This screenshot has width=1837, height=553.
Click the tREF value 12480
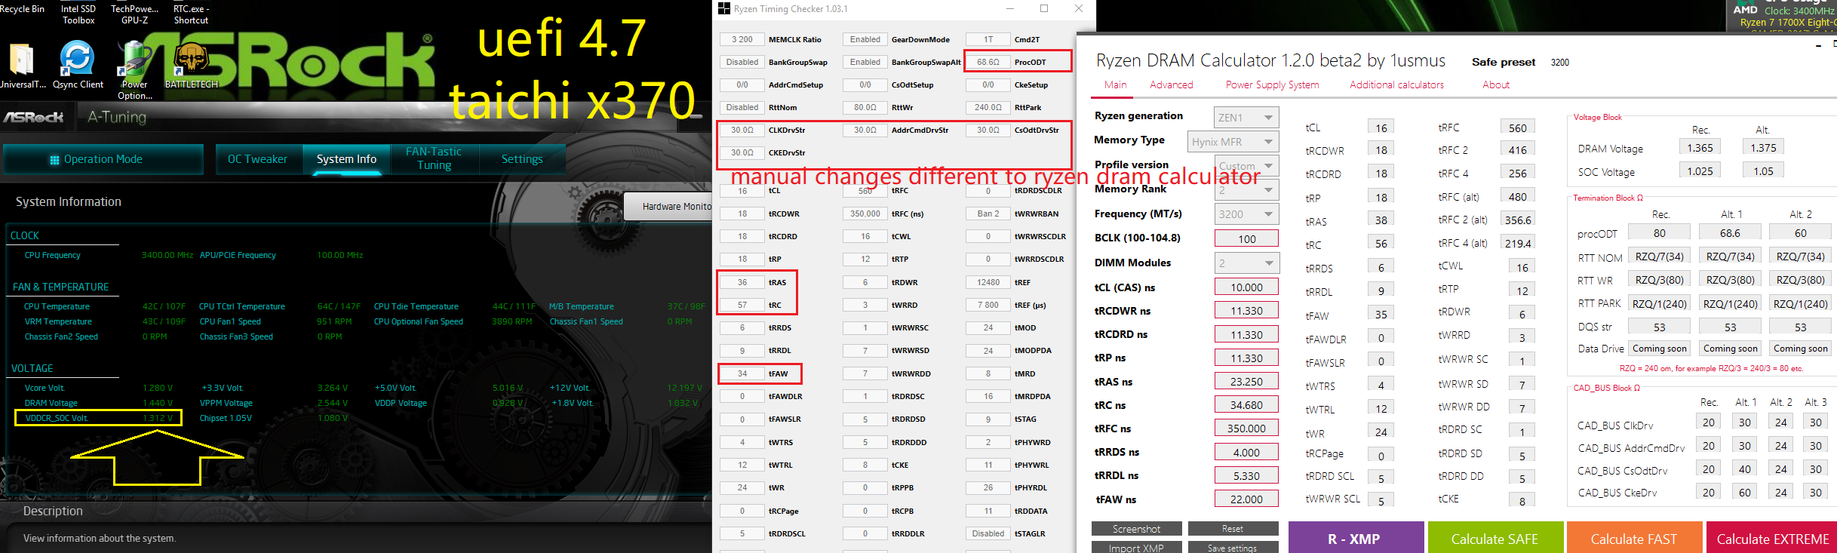coord(988,282)
